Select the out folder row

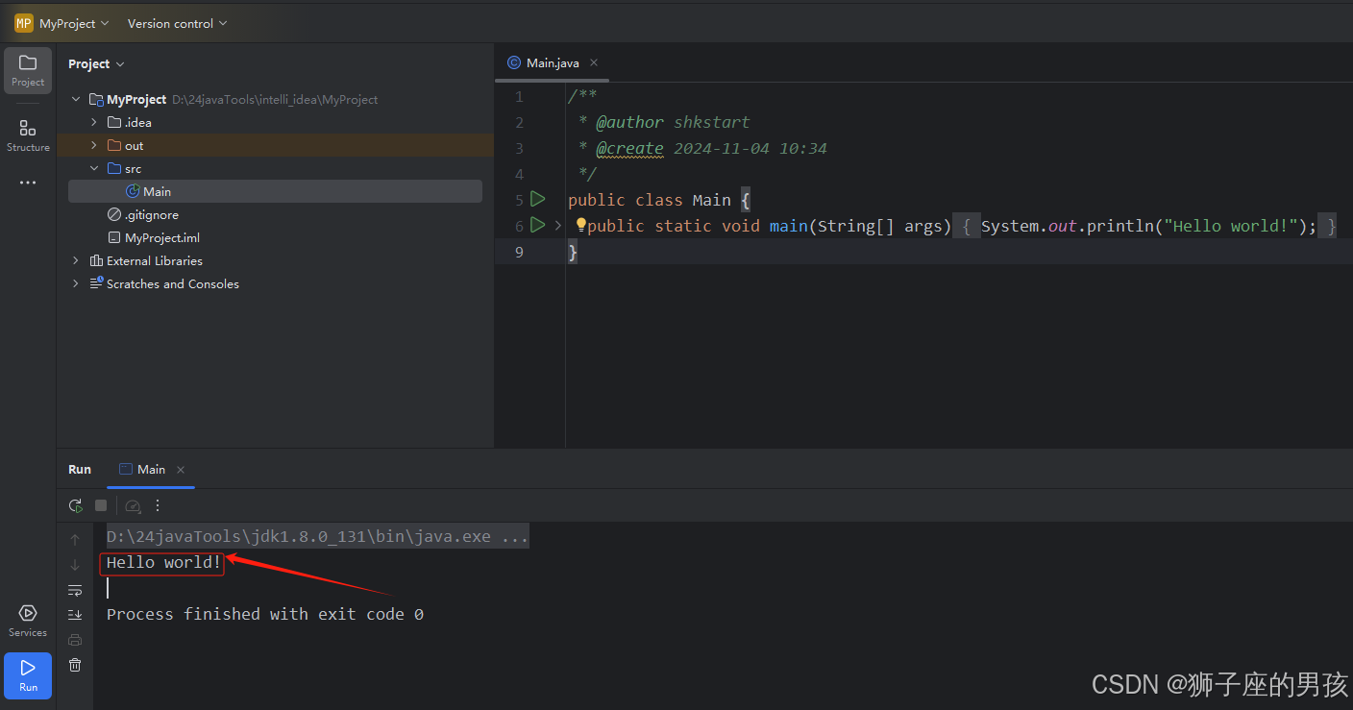tap(275, 145)
